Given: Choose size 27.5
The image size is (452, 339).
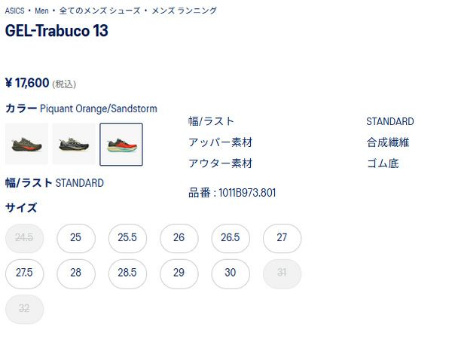Looking at the screenshot, I should (x=25, y=273).
